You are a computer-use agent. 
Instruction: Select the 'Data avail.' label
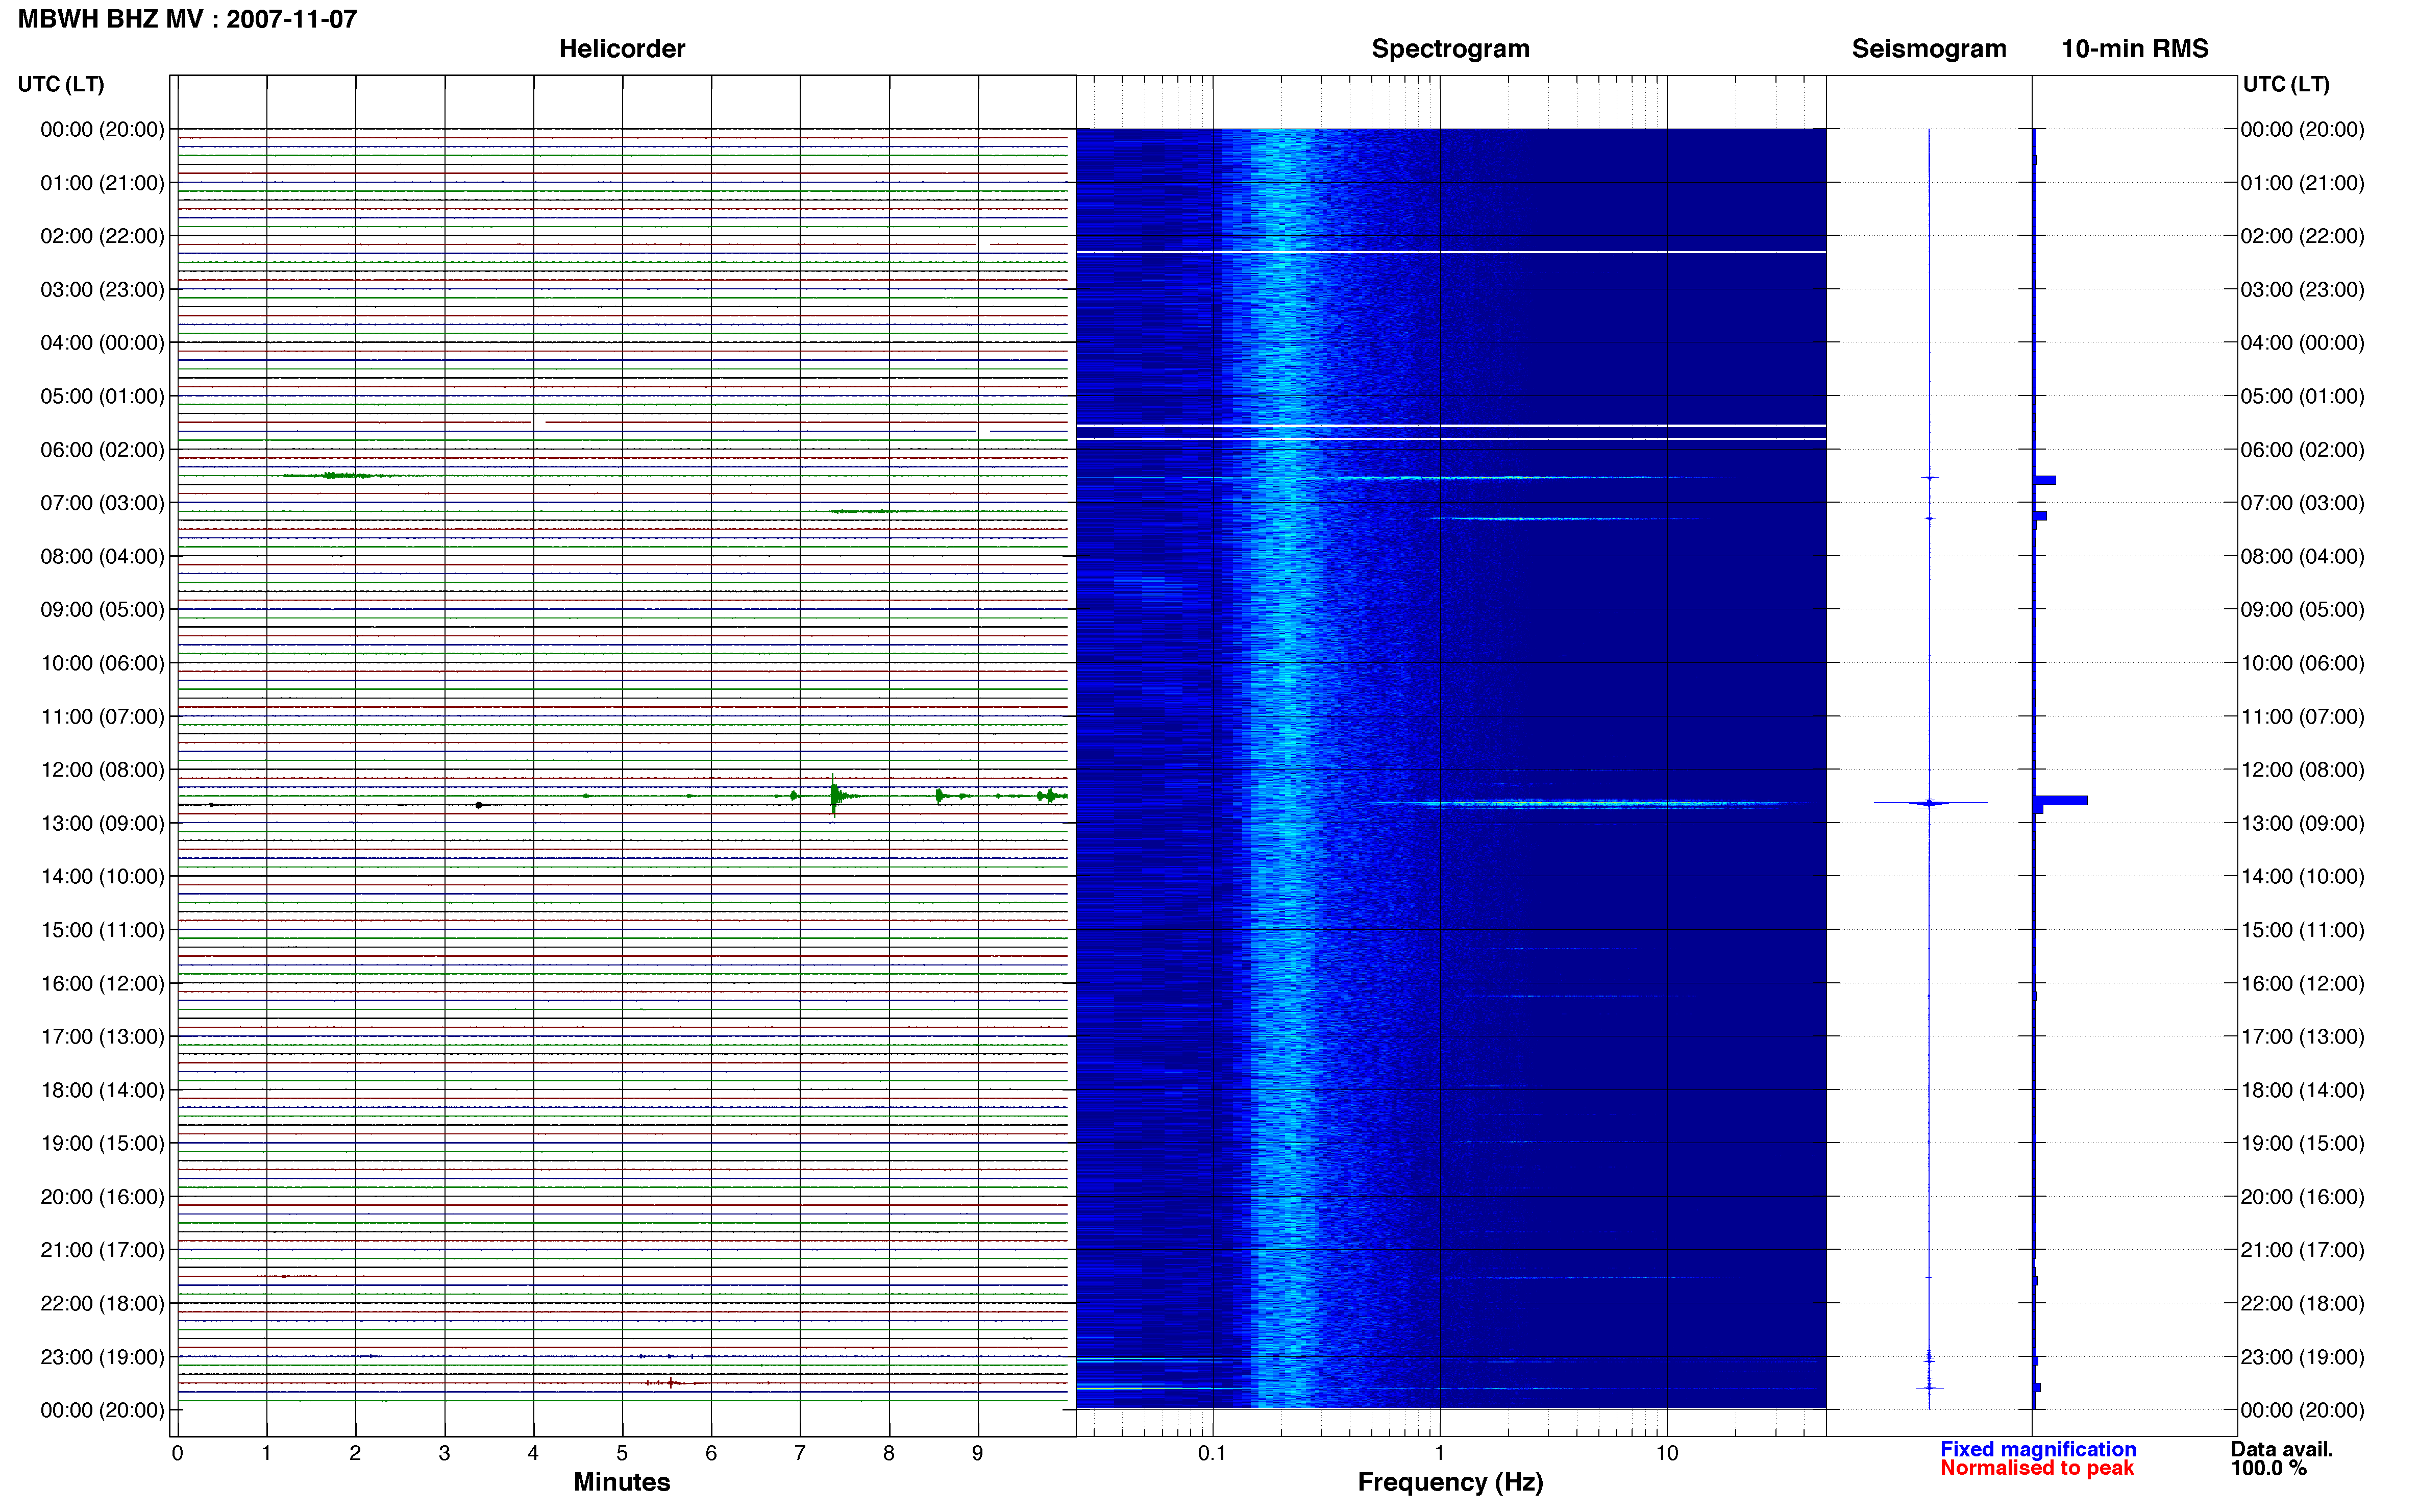(x=2281, y=1449)
